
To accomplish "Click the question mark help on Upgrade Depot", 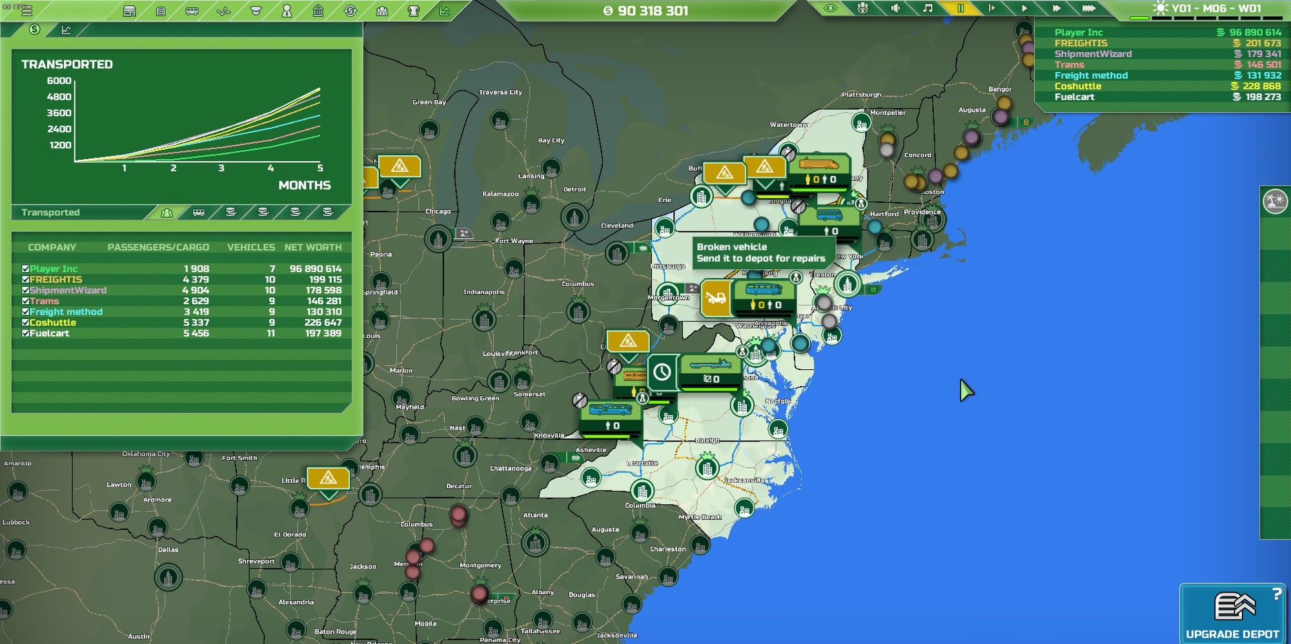I will [x=1276, y=594].
